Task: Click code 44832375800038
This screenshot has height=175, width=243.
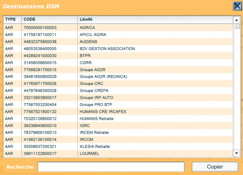Action: [40, 42]
